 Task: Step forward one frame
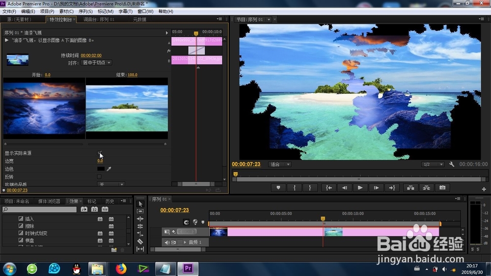[376, 188]
